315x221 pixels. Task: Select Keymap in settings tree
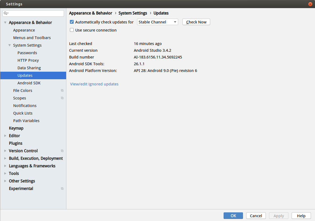[16, 128]
